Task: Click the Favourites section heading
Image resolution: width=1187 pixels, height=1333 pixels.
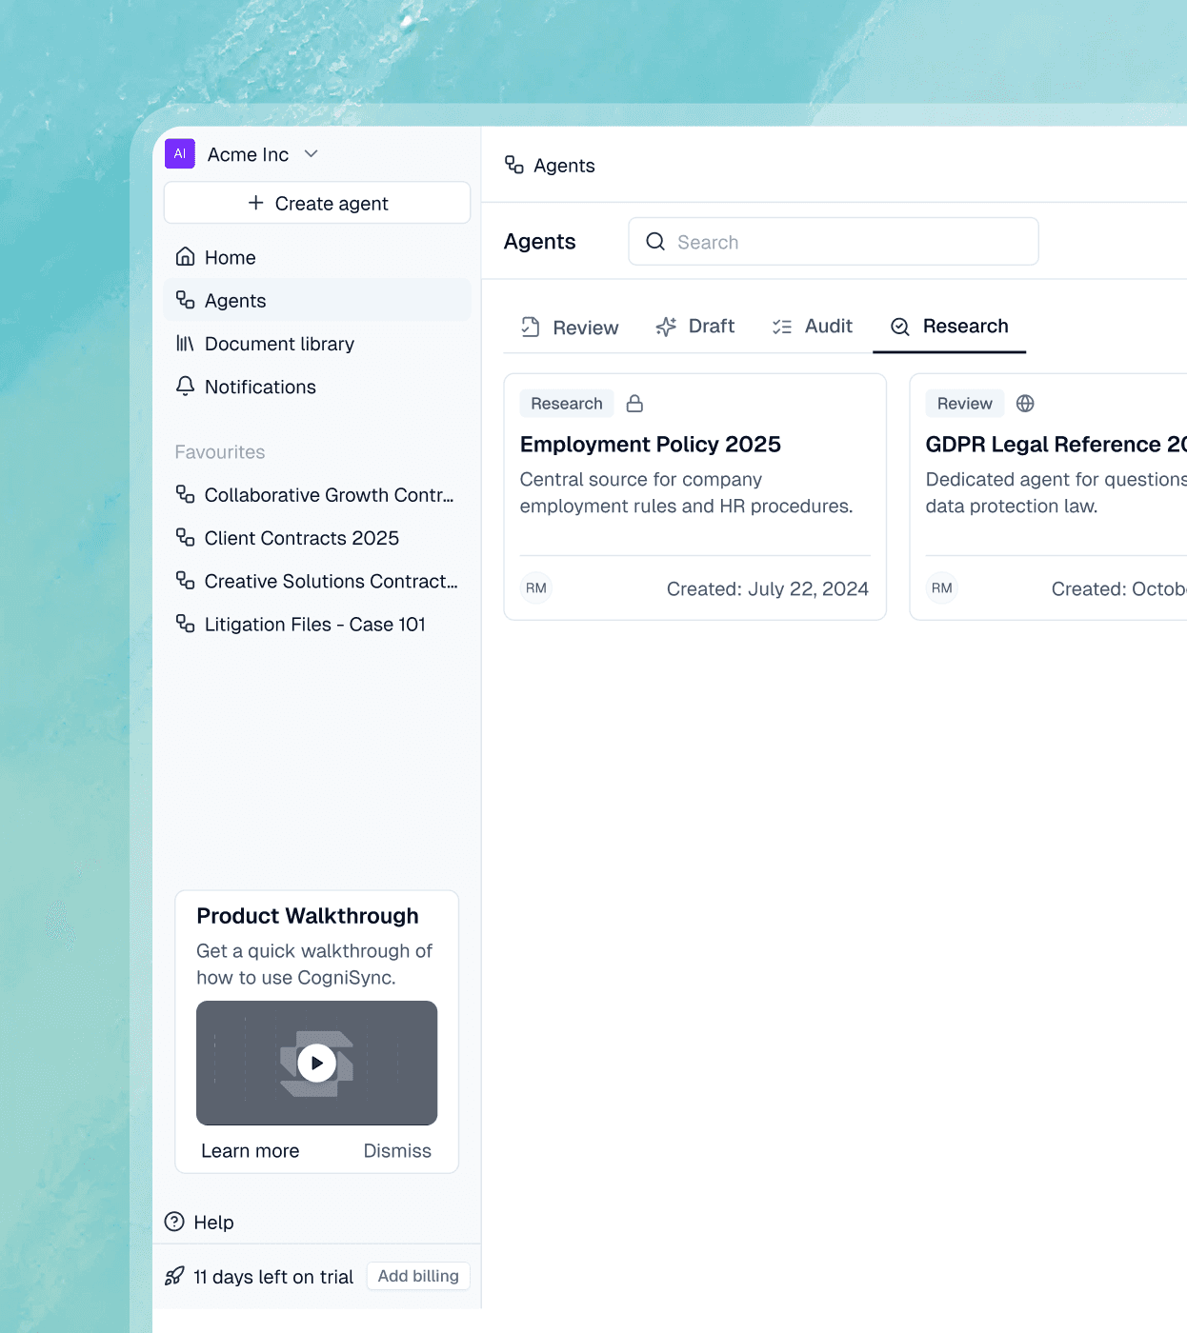Action: [x=220, y=452]
